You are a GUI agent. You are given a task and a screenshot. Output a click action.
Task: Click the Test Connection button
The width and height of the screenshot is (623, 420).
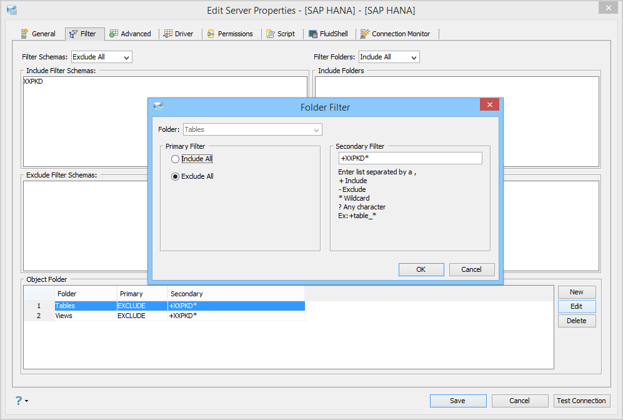pyautogui.click(x=582, y=401)
